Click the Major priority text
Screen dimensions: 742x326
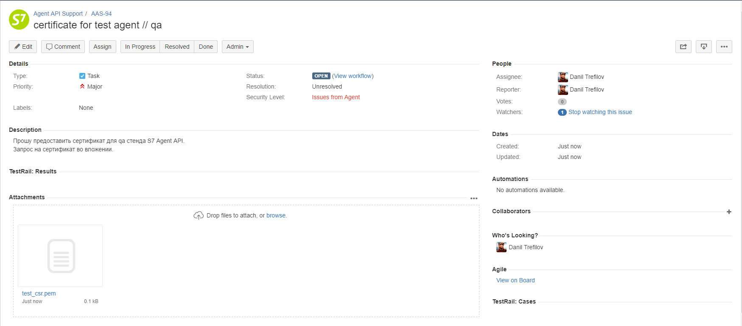95,86
